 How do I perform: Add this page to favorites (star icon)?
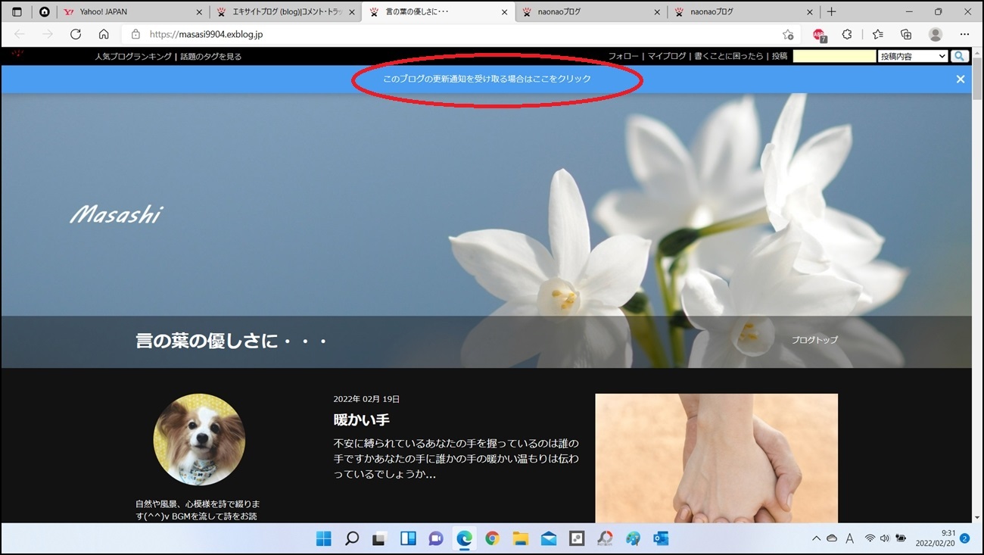click(788, 34)
